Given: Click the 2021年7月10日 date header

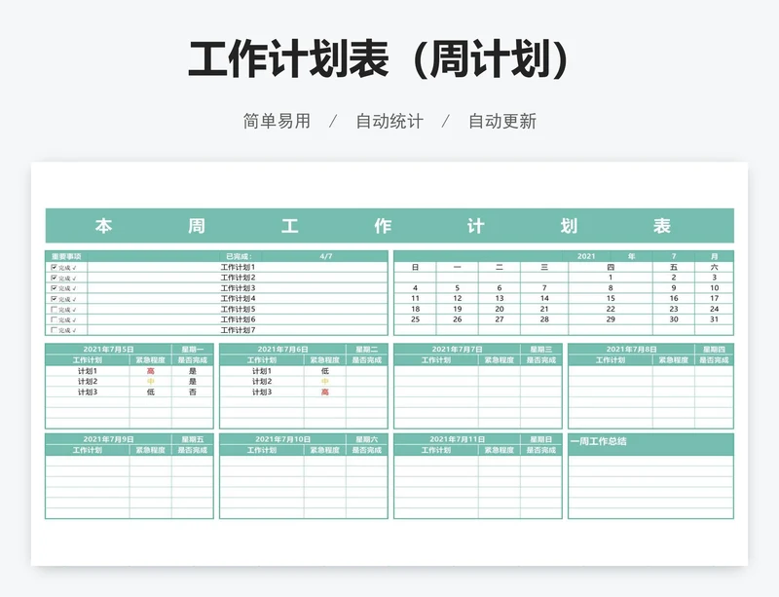Looking at the screenshot, I should (x=282, y=439).
